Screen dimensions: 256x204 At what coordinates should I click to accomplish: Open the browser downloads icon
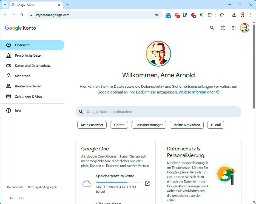pyautogui.click(x=234, y=15)
